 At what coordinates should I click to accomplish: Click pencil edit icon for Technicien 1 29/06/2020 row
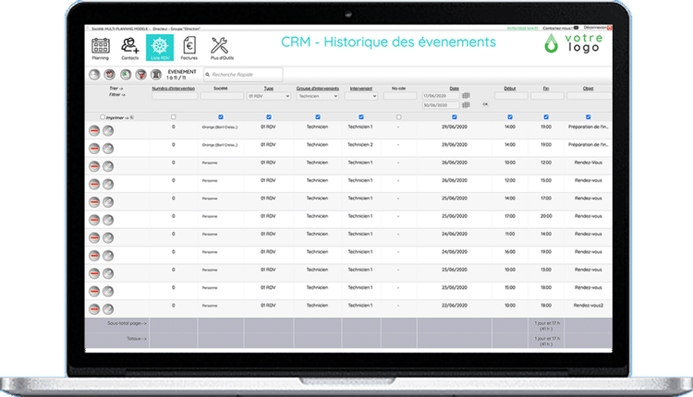click(108, 131)
